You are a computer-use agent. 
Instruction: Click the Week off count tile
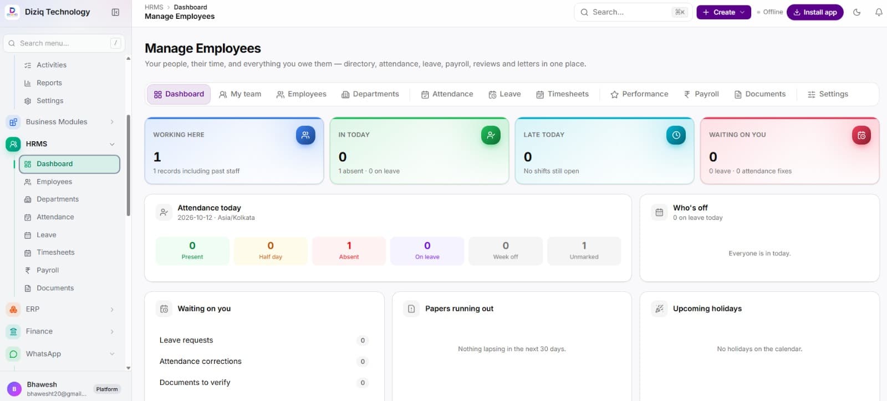[506, 251]
